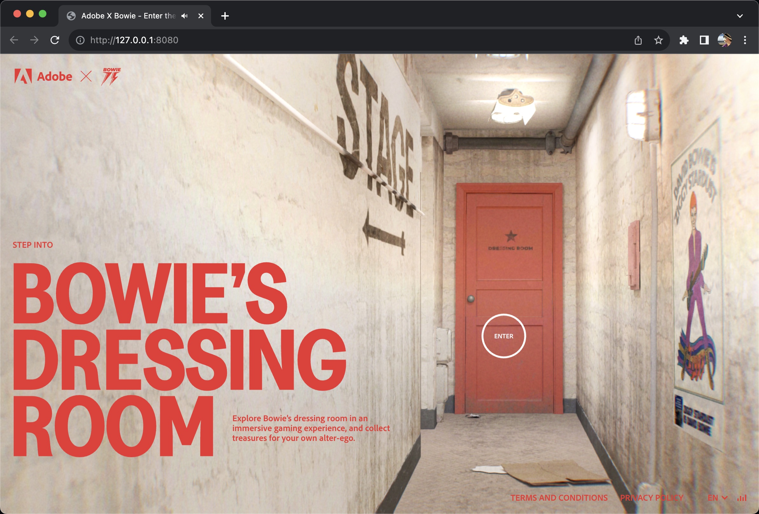Open the EN language dropdown
759x514 pixels.
pos(717,498)
